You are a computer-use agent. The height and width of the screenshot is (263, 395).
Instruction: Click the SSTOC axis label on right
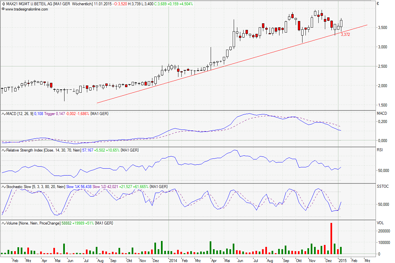[383, 186]
